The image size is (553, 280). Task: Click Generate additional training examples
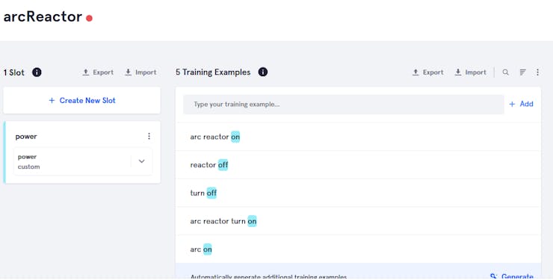click(511, 276)
